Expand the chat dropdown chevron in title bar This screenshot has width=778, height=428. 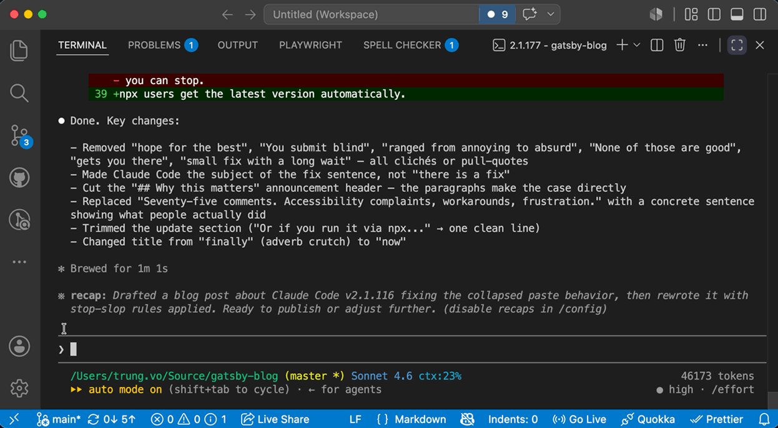click(x=551, y=14)
